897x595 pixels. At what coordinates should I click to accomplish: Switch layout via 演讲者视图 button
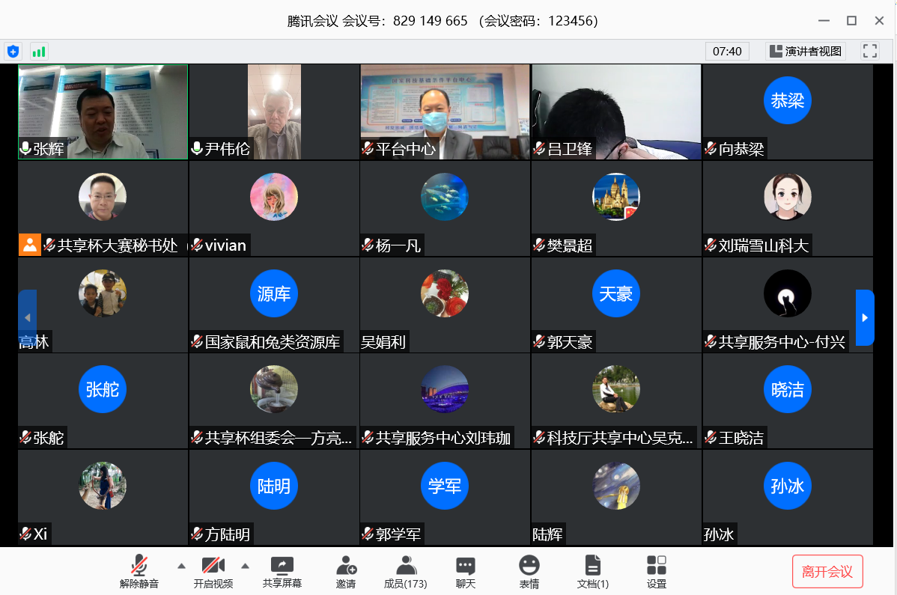coord(806,52)
